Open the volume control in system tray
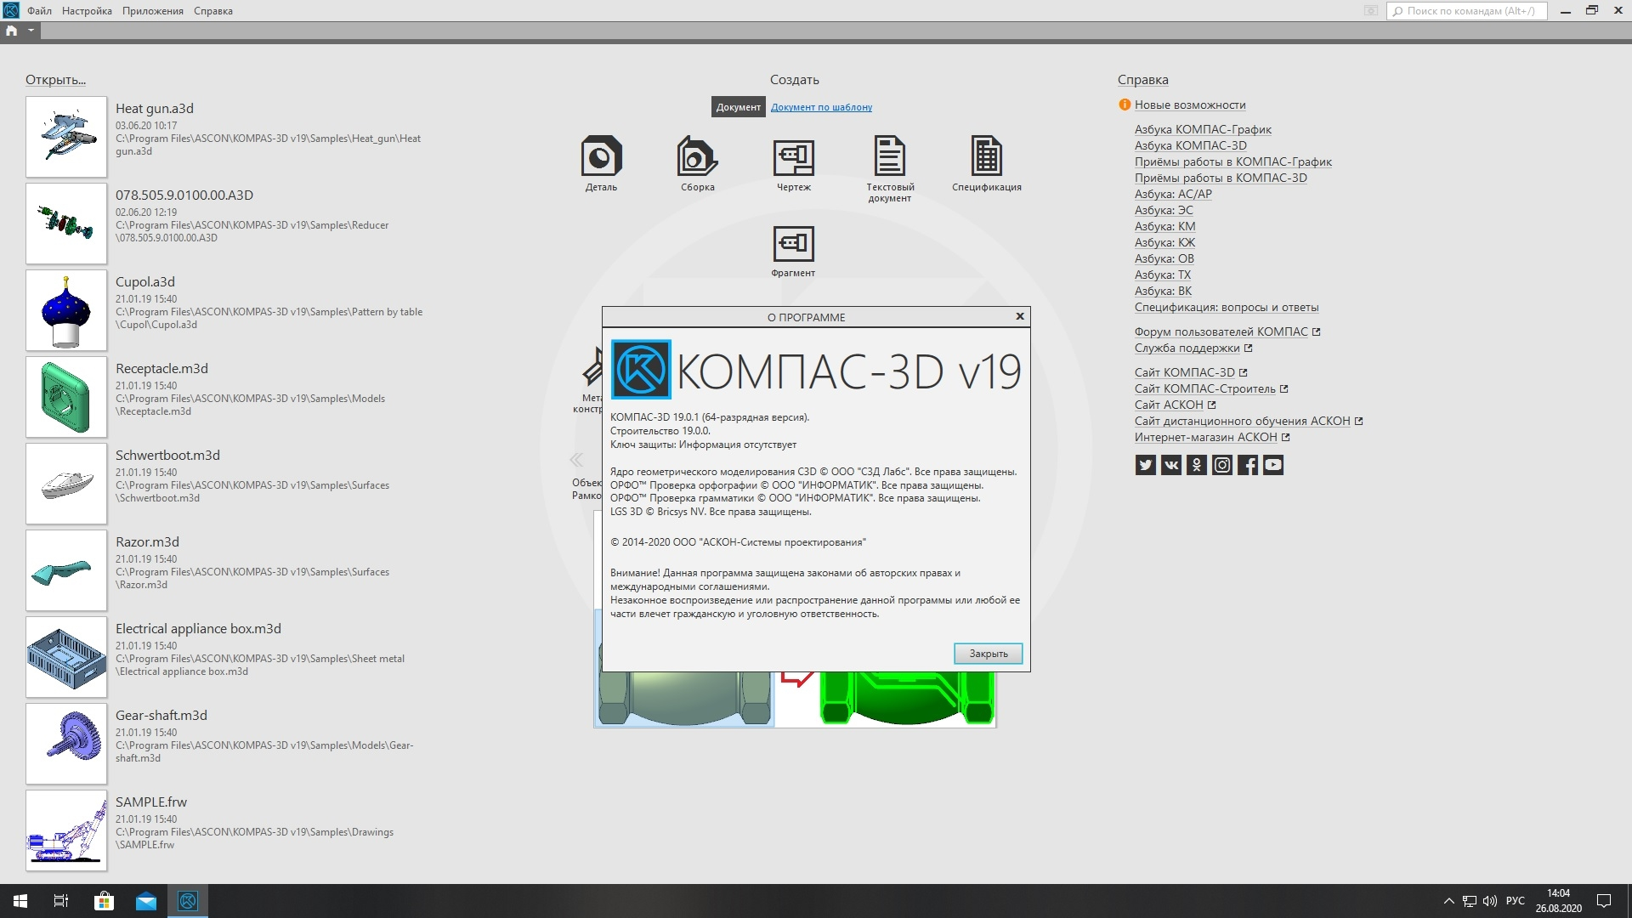This screenshot has height=918, width=1632. click(x=1490, y=901)
